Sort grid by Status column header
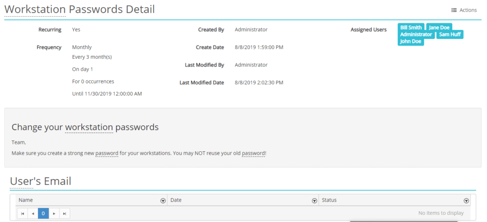The image size is (487, 222). click(x=329, y=200)
